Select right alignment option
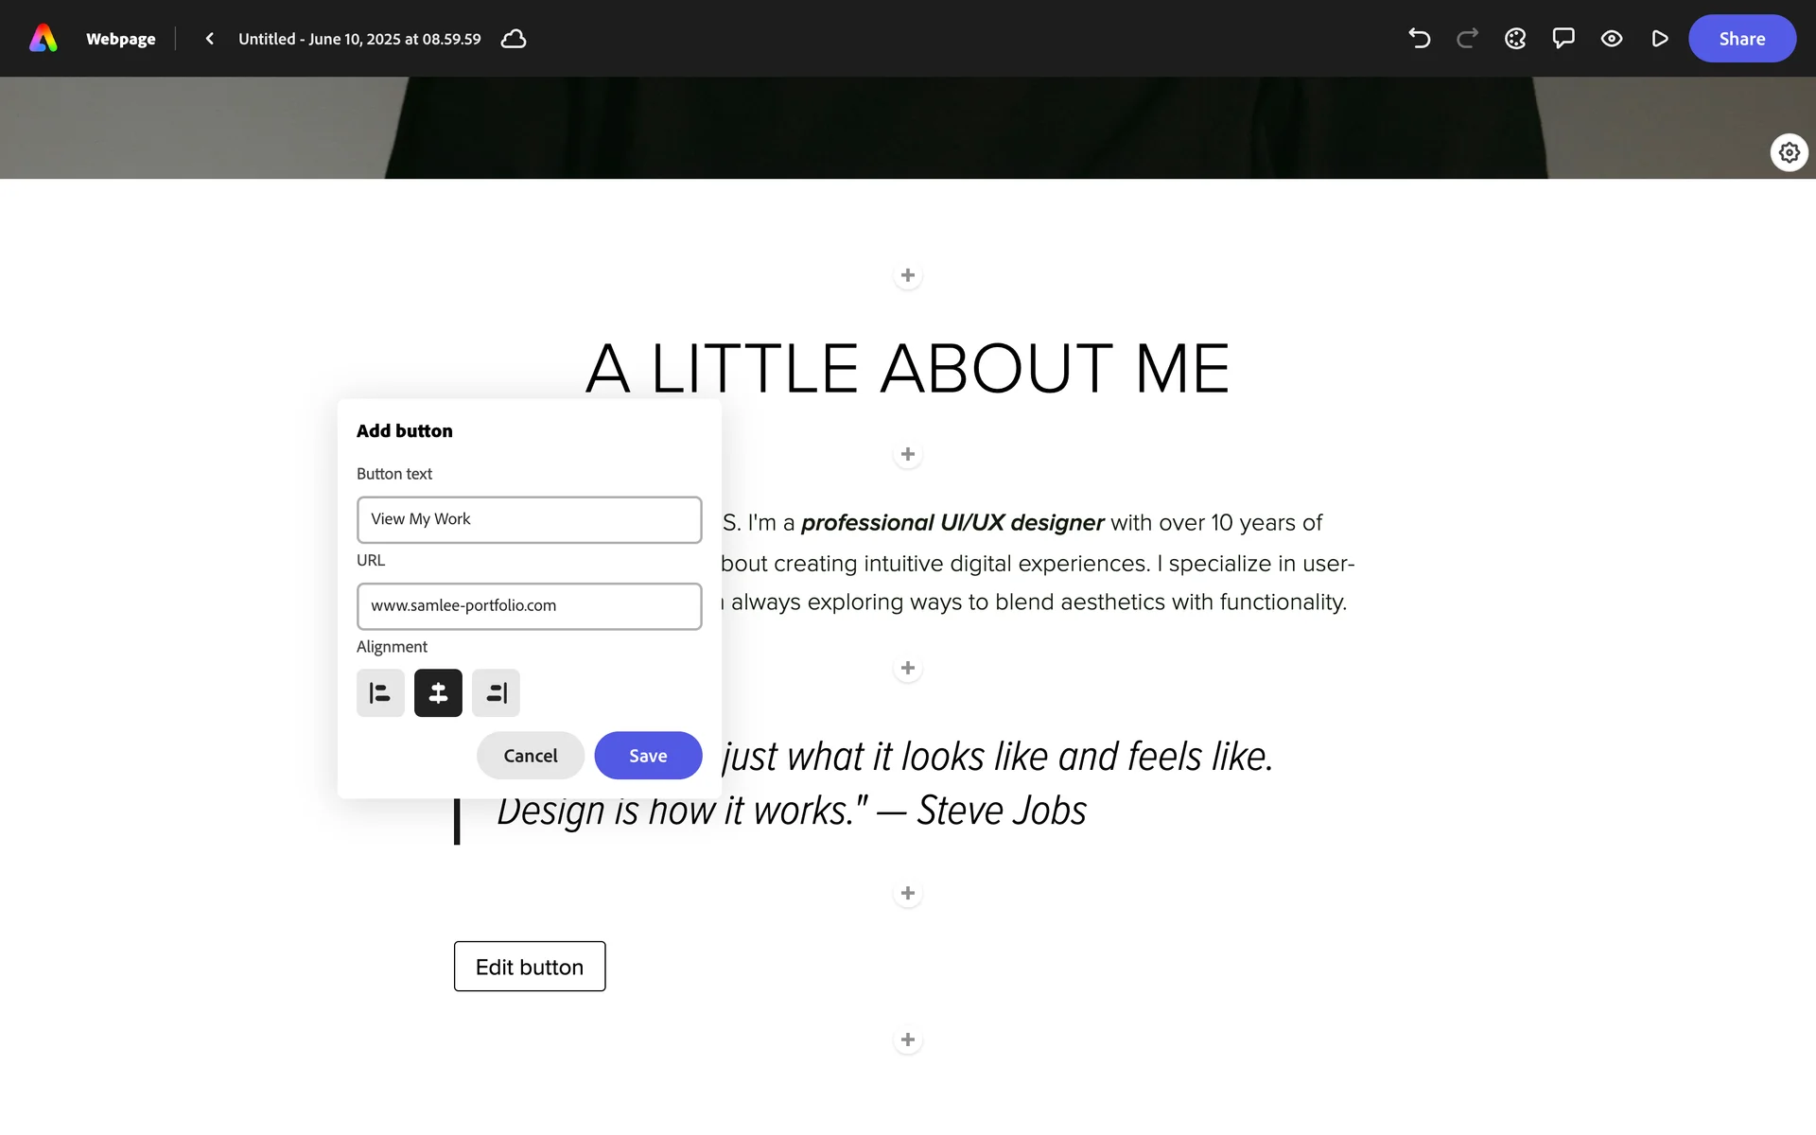Screen dimensions: 1816x1135 coord(496,693)
